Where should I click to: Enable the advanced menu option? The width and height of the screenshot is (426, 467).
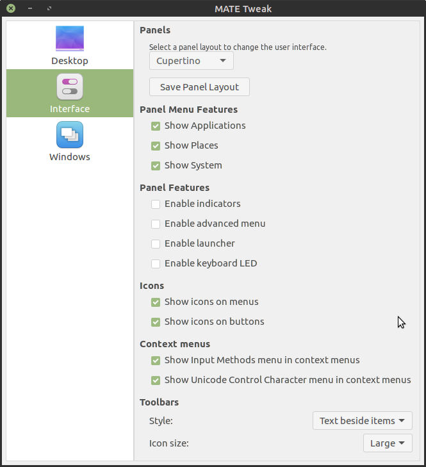[x=156, y=224]
